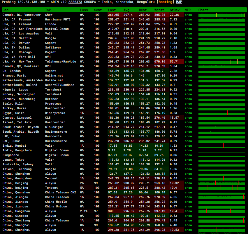Show MTR for India, Bengaluru
The width and height of the screenshot is (248, 234).
click(x=188, y=150)
